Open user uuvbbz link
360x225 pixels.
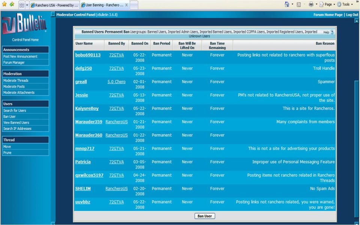click(82, 202)
